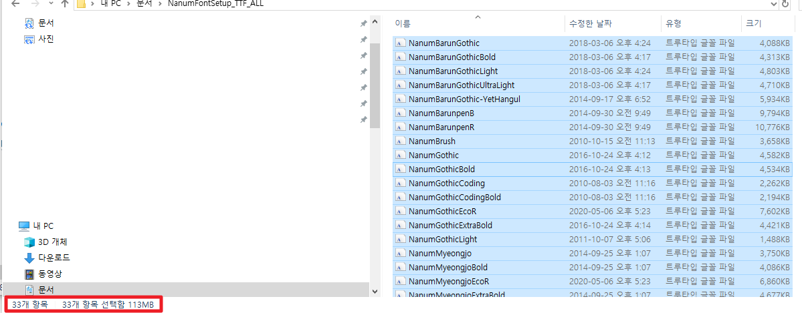Viewport: 802px width, 313px height.
Task: Click the 3D 개체 folder icon
Action: tap(29, 242)
